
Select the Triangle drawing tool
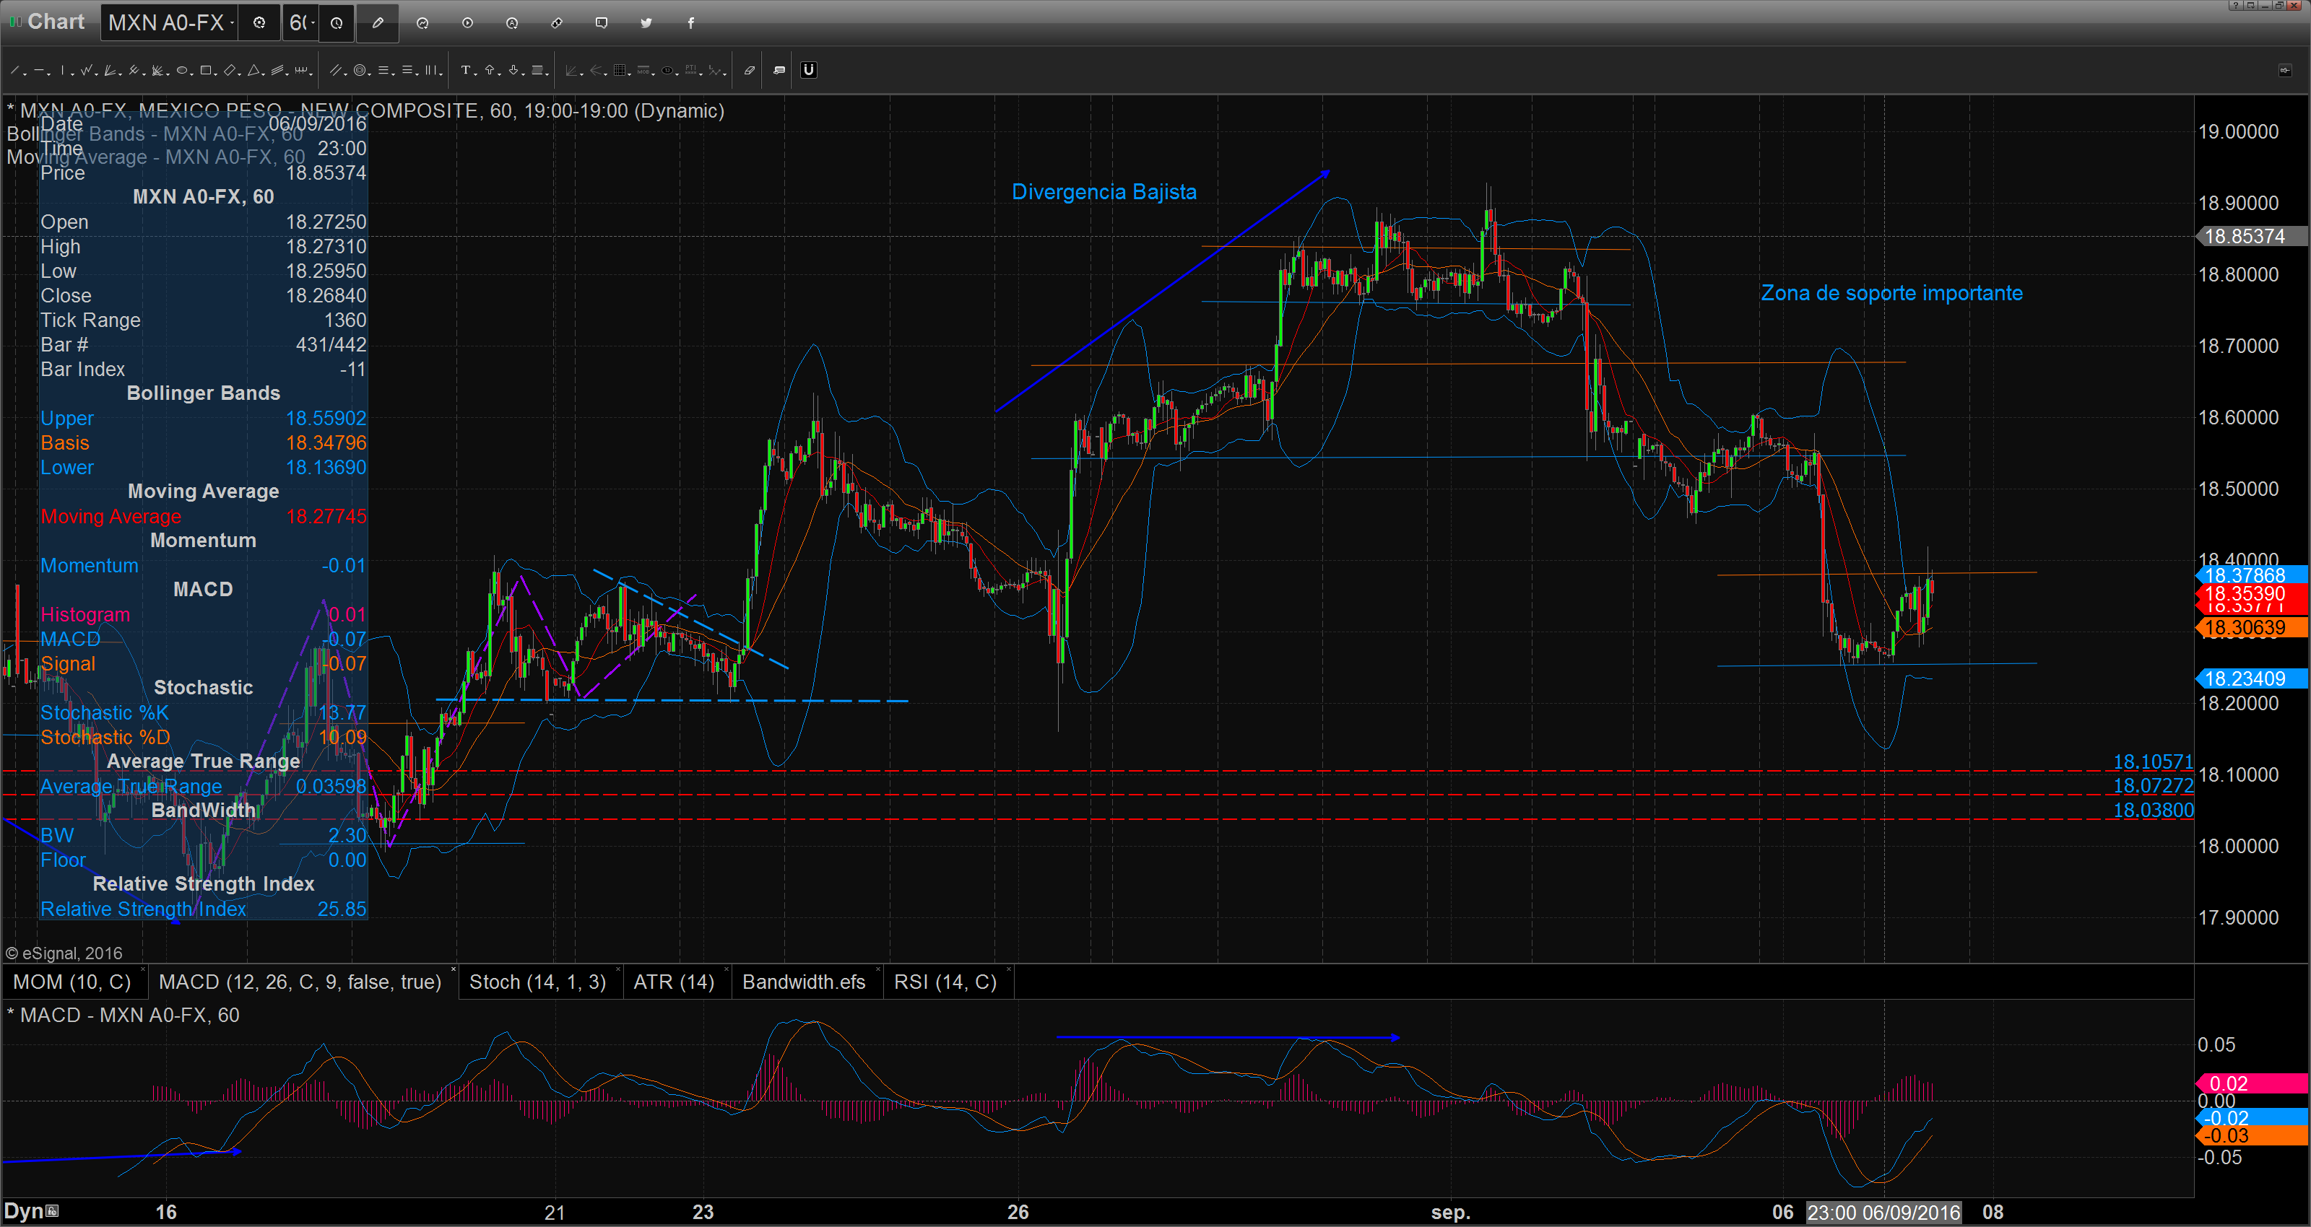point(254,70)
